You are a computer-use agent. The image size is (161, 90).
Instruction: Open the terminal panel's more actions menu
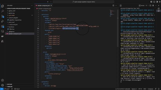click(156, 5)
